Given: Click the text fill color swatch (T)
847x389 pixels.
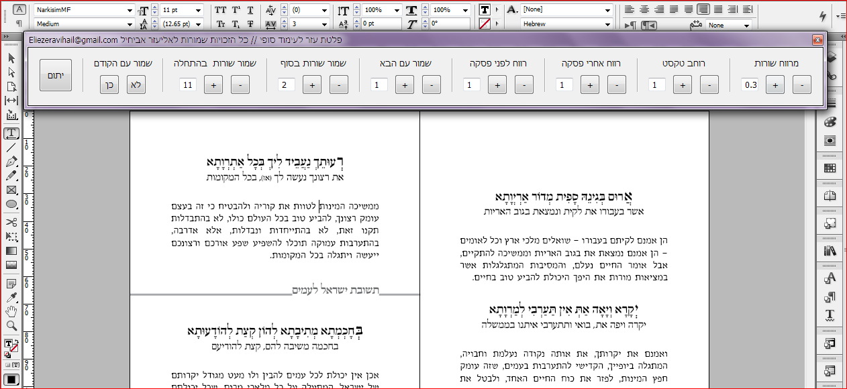Looking at the screenshot, I should (x=484, y=9).
